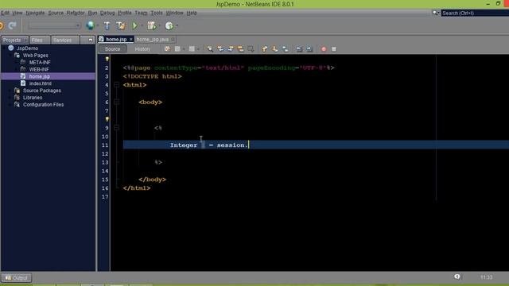
Task: Switch to the Services panel tab
Action: click(x=64, y=40)
